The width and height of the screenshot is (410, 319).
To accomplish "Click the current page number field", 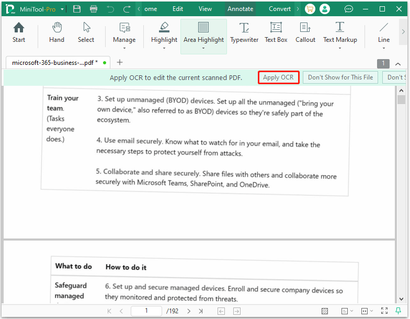I will 146,311.
